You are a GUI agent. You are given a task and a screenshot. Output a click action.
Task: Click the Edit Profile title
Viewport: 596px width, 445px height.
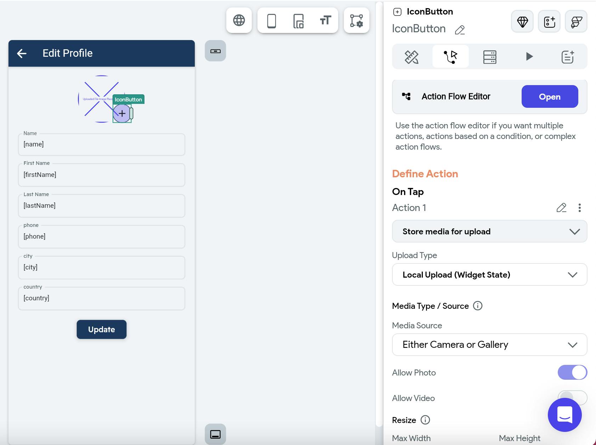tap(68, 53)
